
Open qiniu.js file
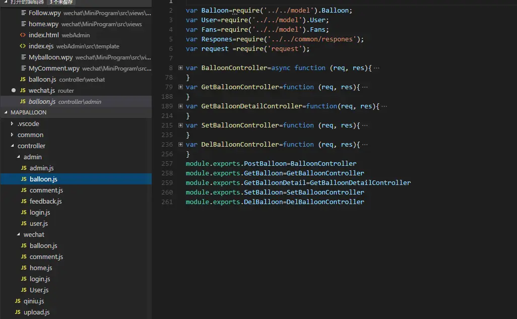76,301
